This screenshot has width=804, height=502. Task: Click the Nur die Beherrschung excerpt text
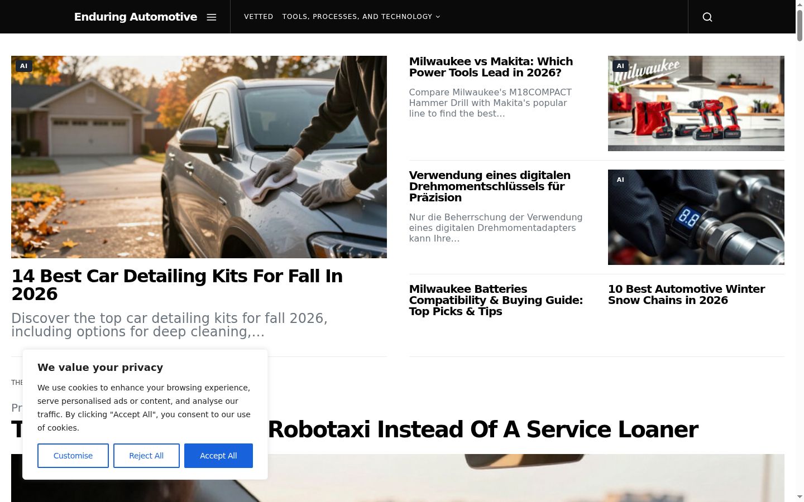[x=496, y=228]
